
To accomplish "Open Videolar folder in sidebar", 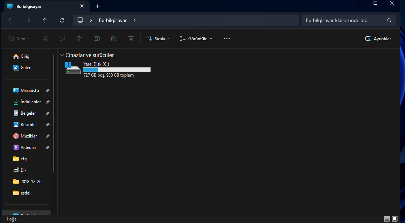I will (25, 147).
